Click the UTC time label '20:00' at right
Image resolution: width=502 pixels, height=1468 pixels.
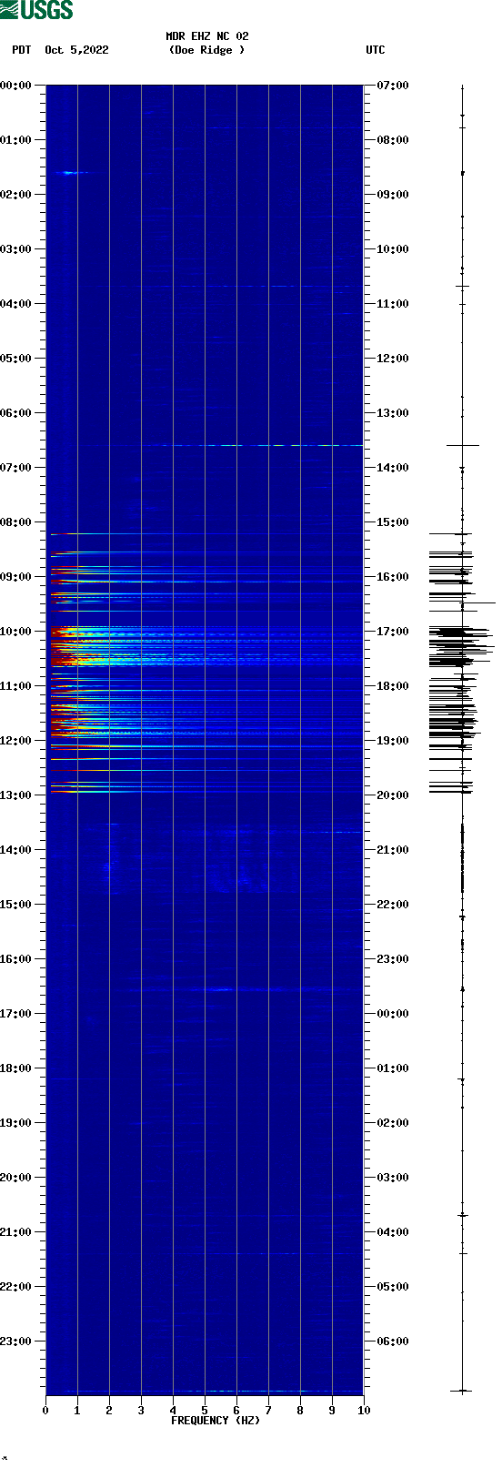coord(393,795)
